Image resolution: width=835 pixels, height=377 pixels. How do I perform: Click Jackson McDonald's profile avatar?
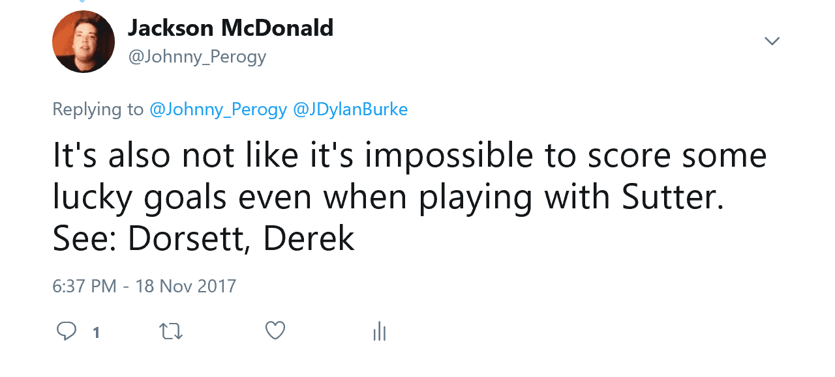[x=83, y=42]
